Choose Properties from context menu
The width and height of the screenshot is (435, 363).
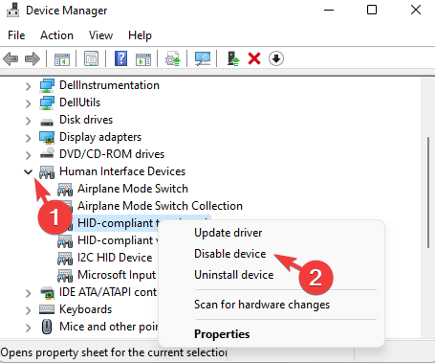pyautogui.click(x=222, y=334)
